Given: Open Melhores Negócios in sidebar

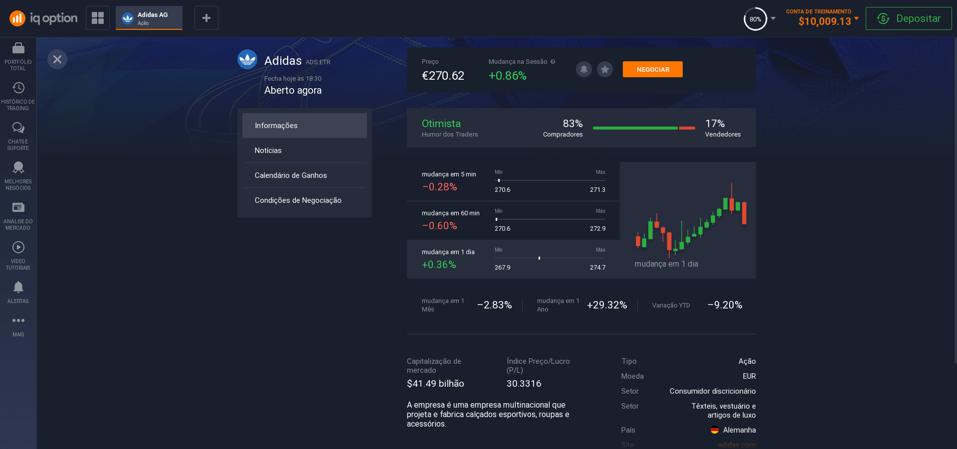Looking at the screenshot, I should tap(18, 176).
